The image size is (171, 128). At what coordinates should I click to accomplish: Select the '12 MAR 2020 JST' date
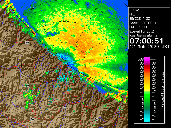coord(149,47)
